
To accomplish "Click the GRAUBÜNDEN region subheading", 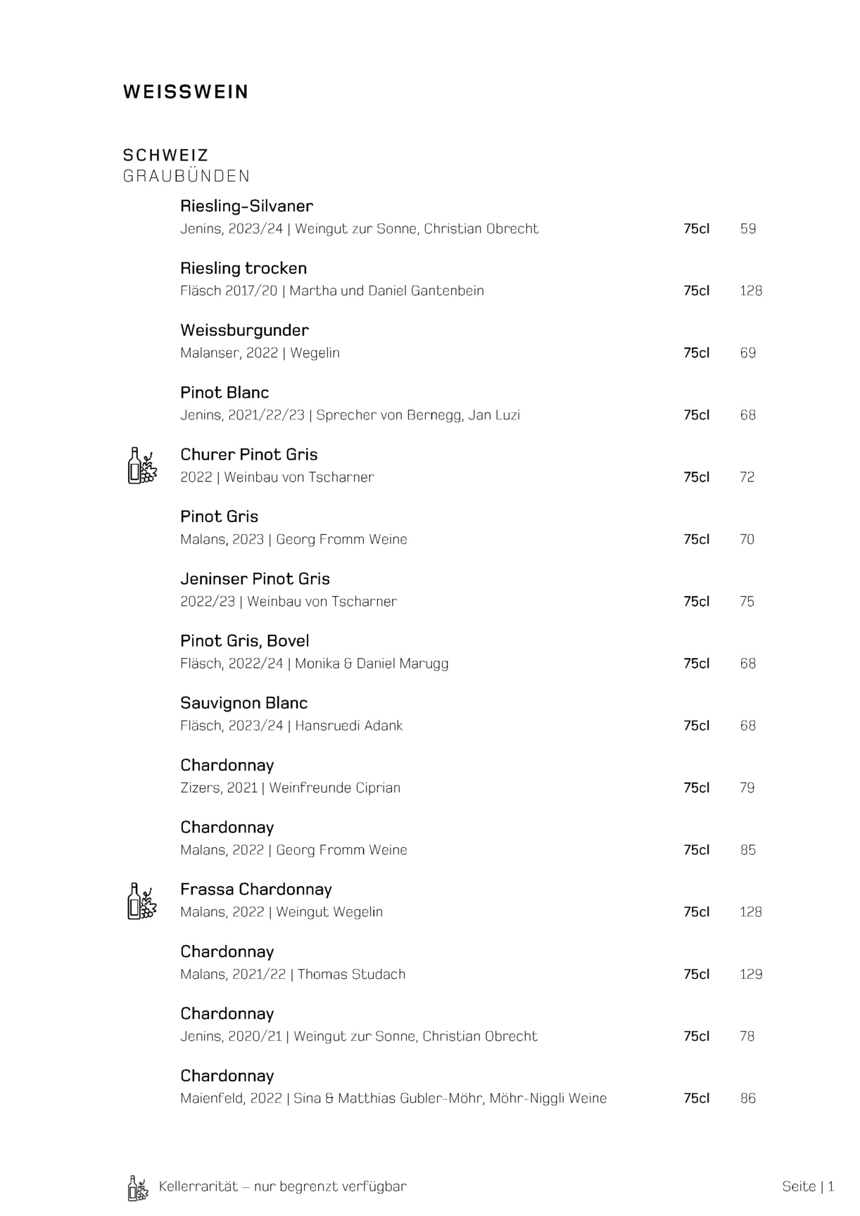I will 186,176.
